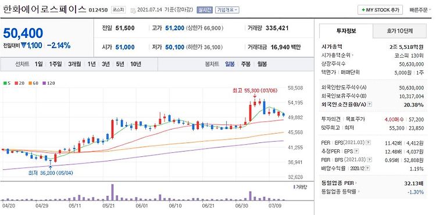Click the red 20-day average legend swatch

click(x=16, y=83)
